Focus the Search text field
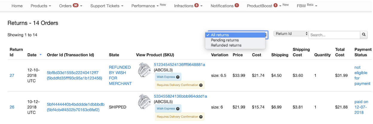 pyautogui.click(x=334, y=35)
